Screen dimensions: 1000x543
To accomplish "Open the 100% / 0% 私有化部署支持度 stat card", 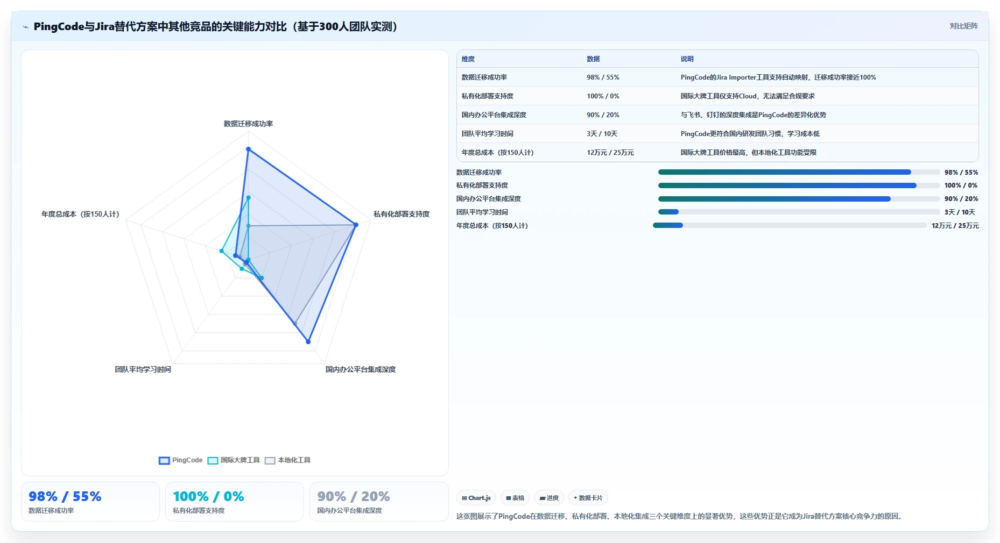I will [235, 502].
